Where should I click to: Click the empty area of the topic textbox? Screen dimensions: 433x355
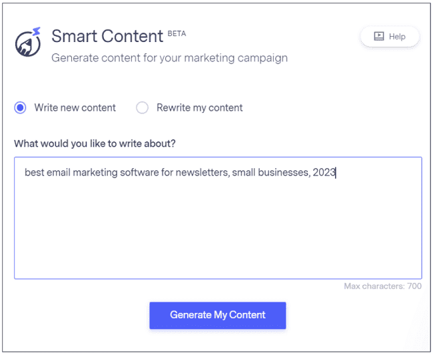217,234
